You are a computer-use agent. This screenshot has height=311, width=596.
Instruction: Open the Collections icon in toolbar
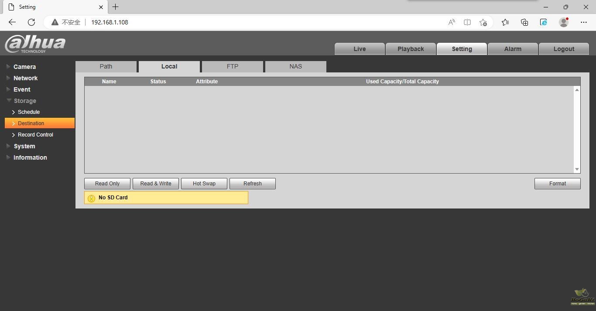point(524,22)
